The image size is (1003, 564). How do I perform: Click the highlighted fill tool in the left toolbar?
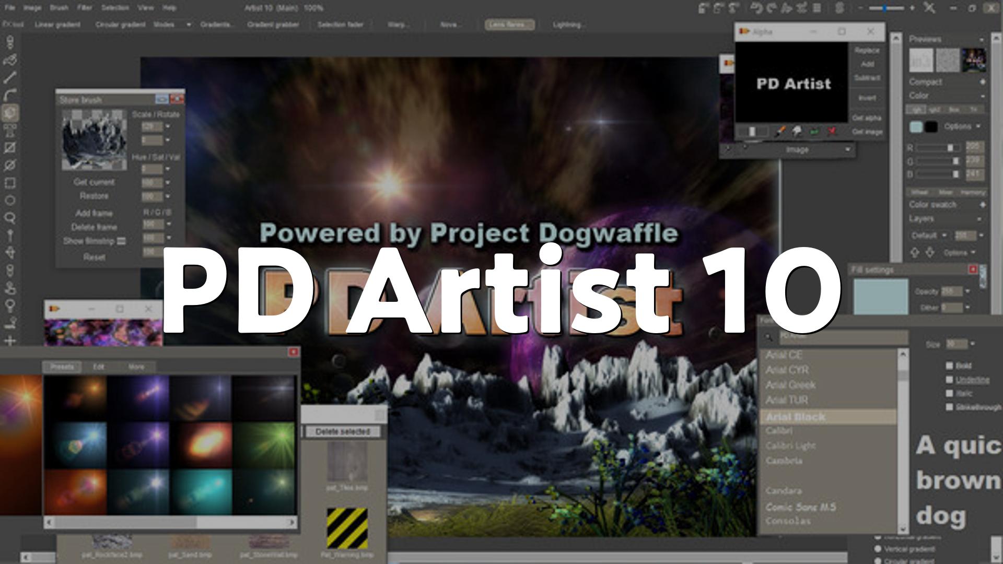10,112
